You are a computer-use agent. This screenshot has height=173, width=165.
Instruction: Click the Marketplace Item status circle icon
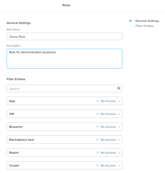coord(97,140)
